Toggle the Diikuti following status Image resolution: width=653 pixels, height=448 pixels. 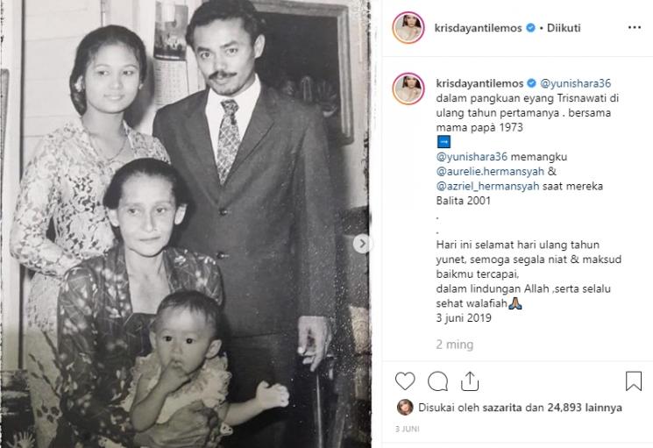click(564, 28)
